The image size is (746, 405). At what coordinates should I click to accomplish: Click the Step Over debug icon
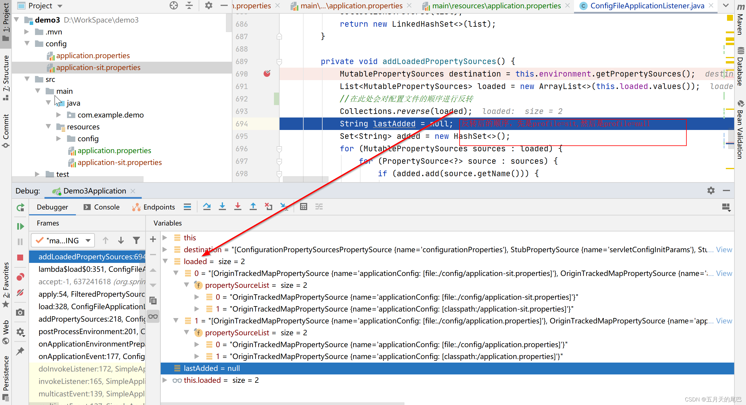pos(207,207)
